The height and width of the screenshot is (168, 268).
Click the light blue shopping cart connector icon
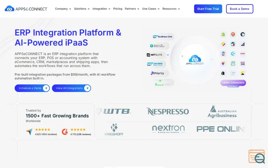click(233, 73)
